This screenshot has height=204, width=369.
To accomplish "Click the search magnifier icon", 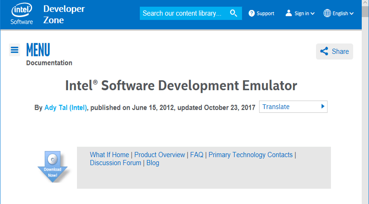I will [233, 13].
